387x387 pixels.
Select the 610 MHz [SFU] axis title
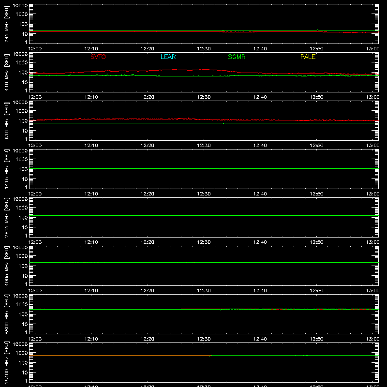[6, 120]
